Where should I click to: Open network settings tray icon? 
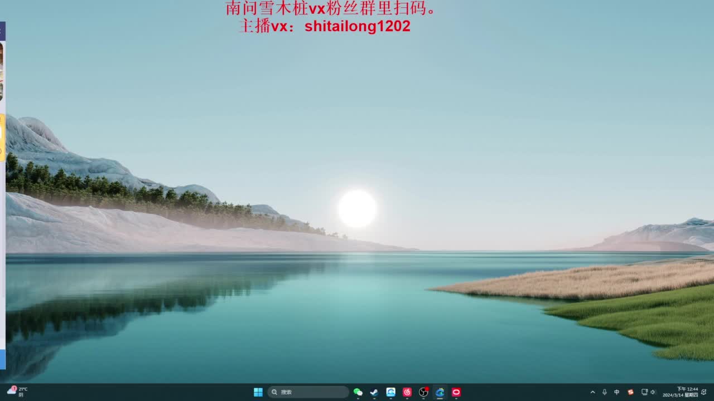(644, 392)
